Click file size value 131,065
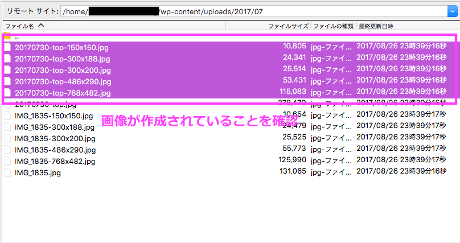 293,171
